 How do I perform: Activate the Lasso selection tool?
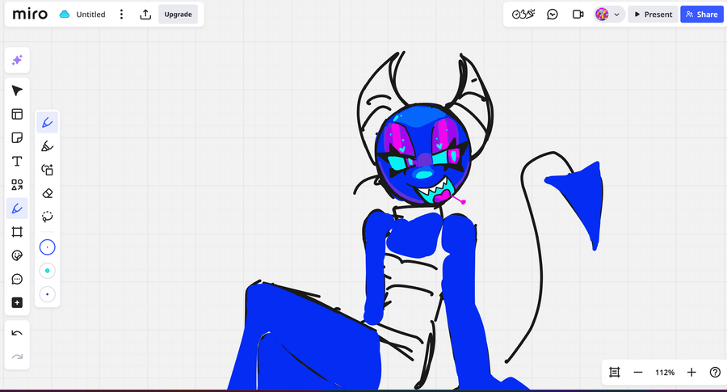tap(48, 217)
